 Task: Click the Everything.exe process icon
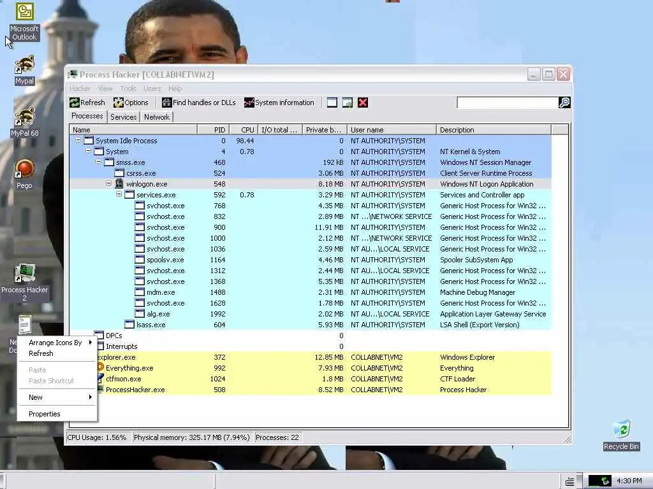point(100,367)
